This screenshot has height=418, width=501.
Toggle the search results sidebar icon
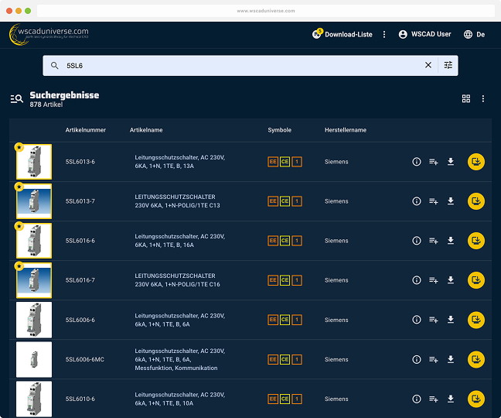point(16,99)
